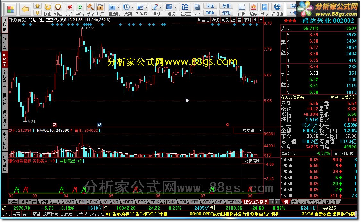Switch to 分时图 side tab
This screenshot has height=222, width=361.
[4, 42]
